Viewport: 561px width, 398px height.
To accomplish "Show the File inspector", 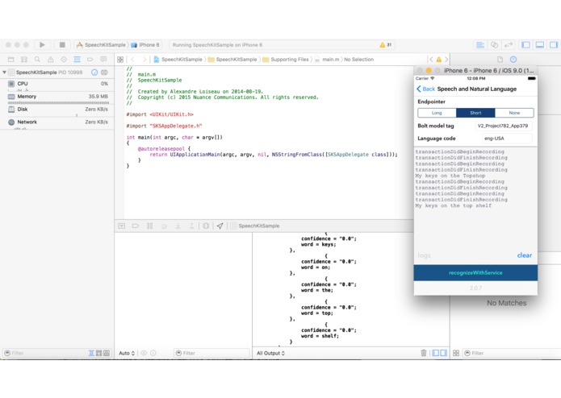I will [x=500, y=60].
